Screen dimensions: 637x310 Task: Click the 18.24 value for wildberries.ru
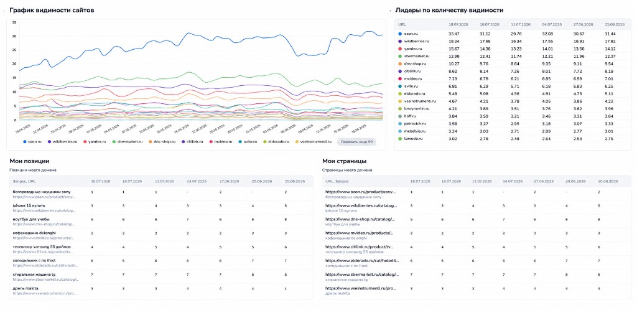[453, 42]
